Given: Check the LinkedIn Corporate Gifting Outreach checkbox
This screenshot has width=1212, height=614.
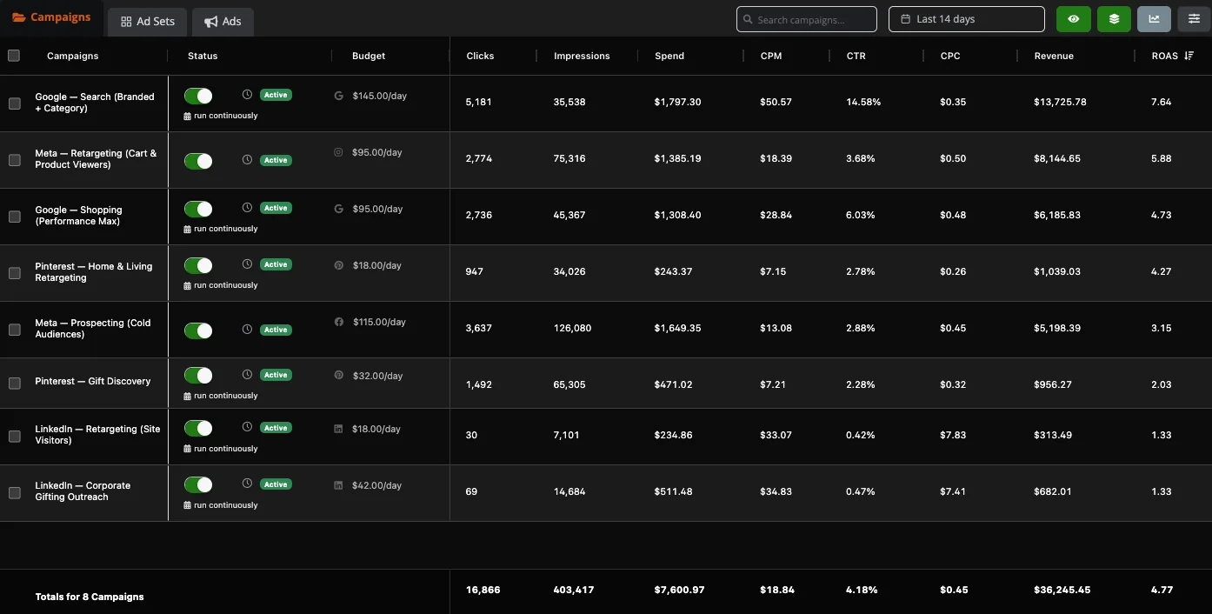Looking at the screenshot, I should click(15, 493).
